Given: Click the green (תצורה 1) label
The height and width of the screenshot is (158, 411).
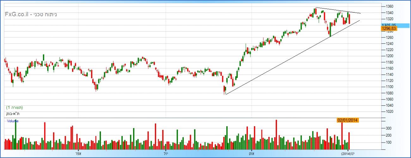Looking at the screenshot, I should (x=15, y=108).
